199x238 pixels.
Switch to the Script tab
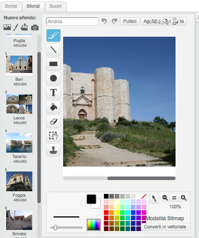[x=11, y=6]
